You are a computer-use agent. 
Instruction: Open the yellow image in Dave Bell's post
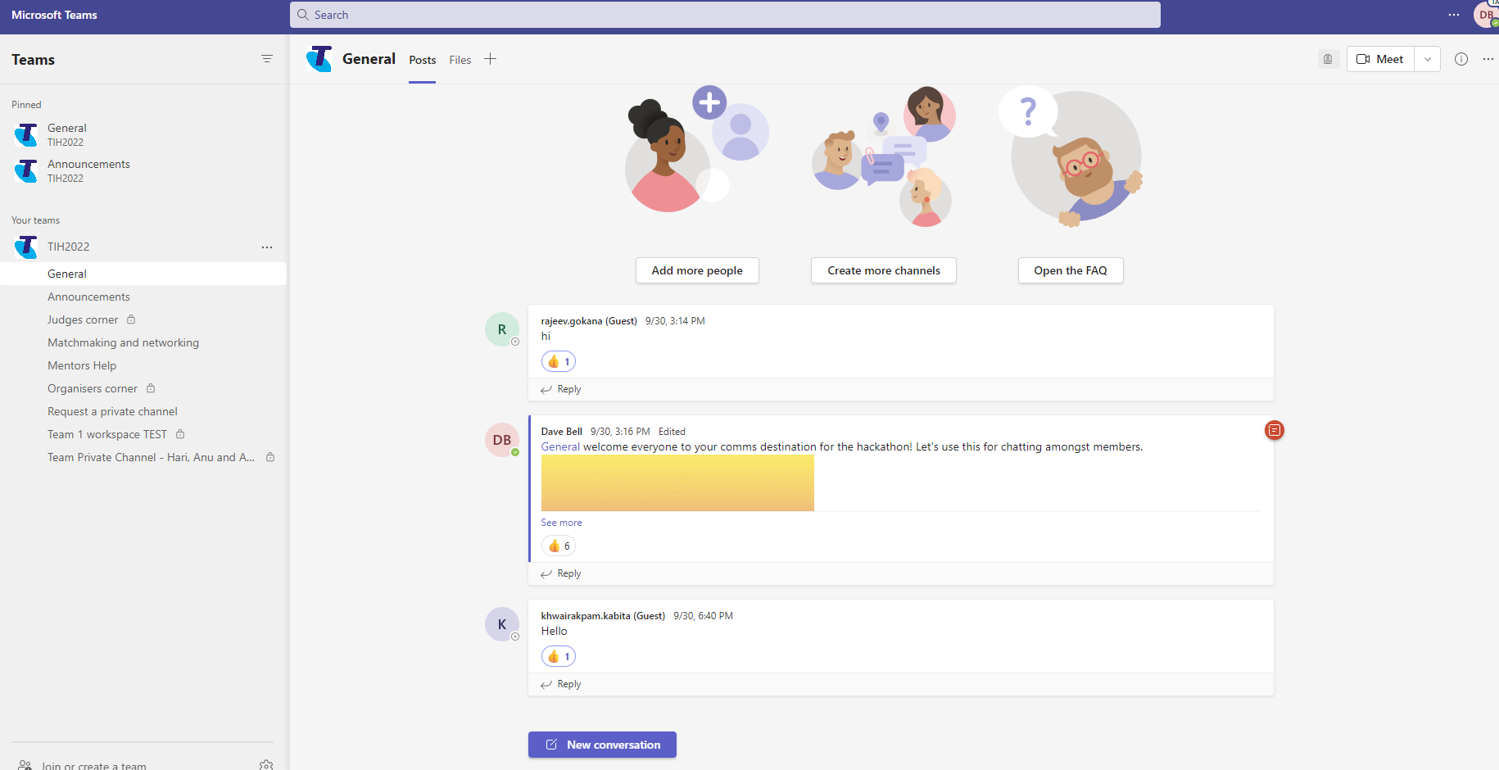[x=677, y=482]
